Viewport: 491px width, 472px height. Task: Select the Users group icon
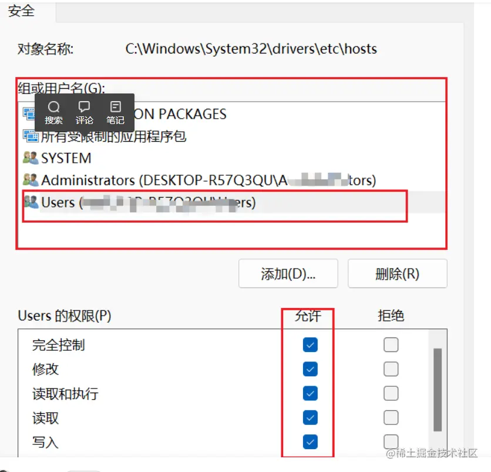click(x=31, y=202)
